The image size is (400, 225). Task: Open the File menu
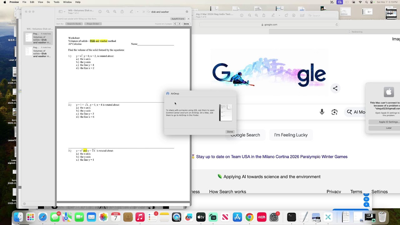24,2
